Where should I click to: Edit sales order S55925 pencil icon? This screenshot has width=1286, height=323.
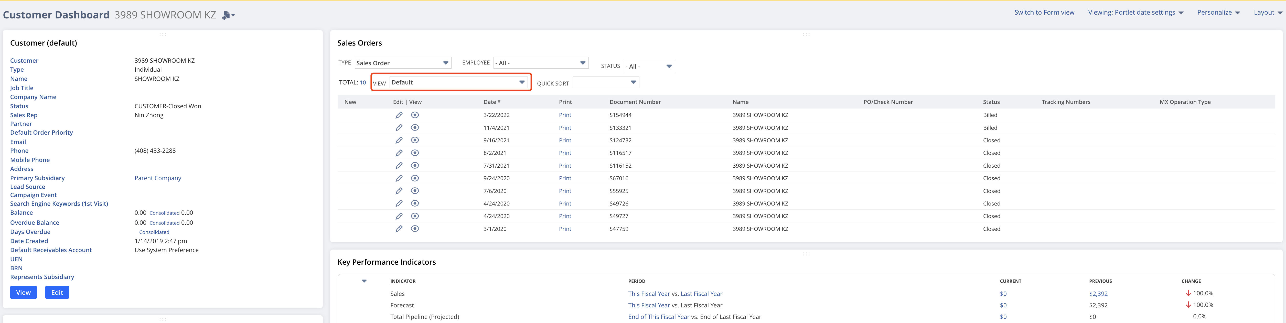[x=399, y=191]
